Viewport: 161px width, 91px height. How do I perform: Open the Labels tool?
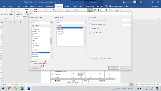coord(11,12)
